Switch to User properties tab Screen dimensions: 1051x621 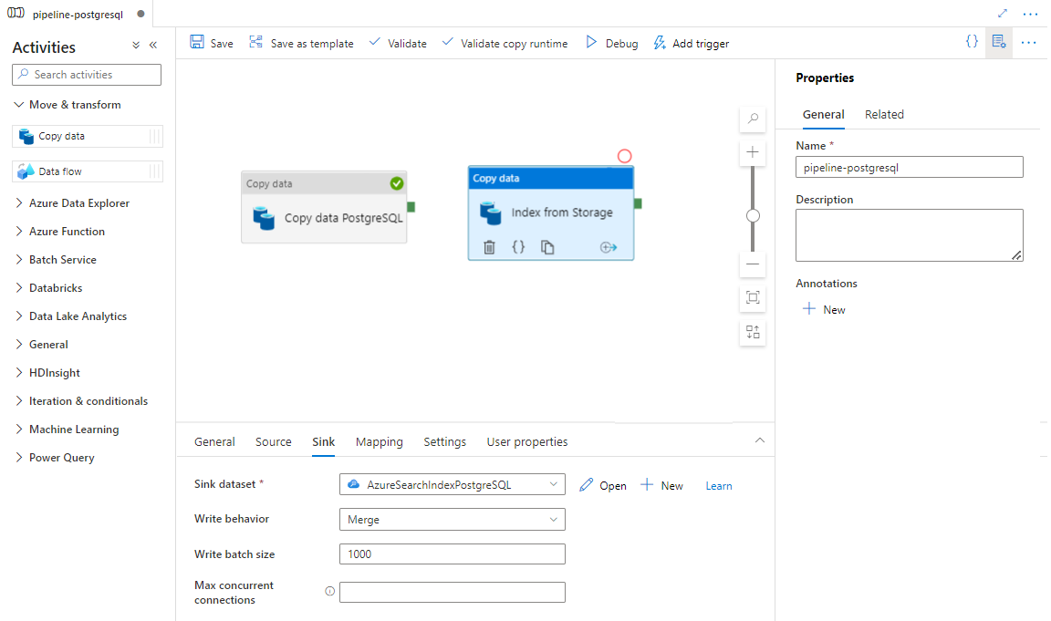(526, 442)
